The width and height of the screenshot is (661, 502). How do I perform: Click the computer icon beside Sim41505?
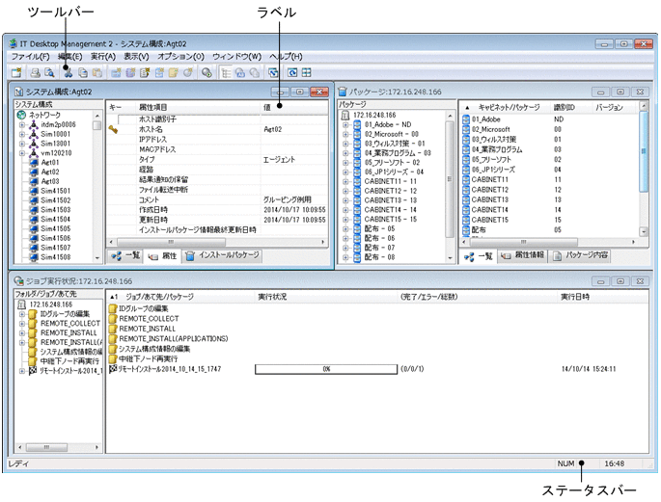pyautogui.click(x=35, y=229)
